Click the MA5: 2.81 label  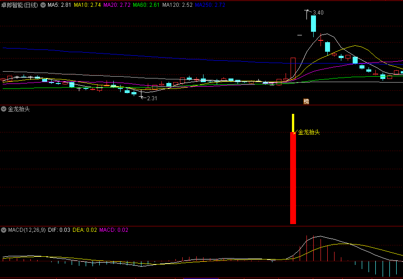(59, 5)
